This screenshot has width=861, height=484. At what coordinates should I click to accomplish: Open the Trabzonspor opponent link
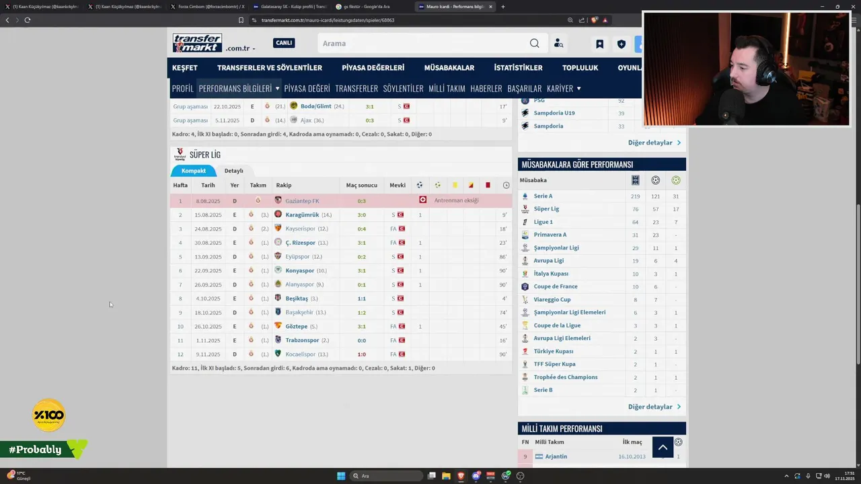pos(302,340)
